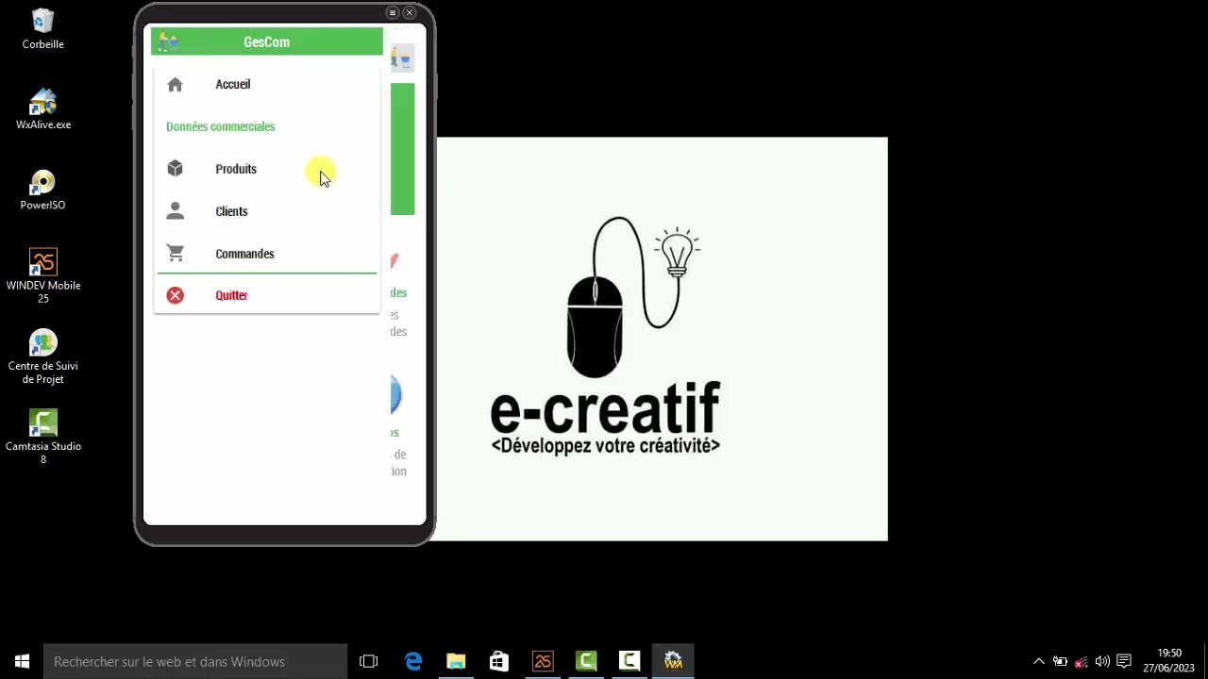The height and width of the screenshot is (679, 1208).
Task: Open the volume speaker tray icon
Action: [x=1102, y=661]
